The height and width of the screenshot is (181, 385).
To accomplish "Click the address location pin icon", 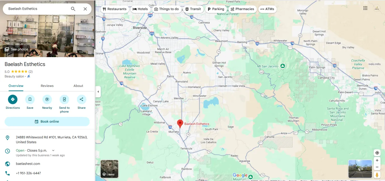I will click(7, 138).
